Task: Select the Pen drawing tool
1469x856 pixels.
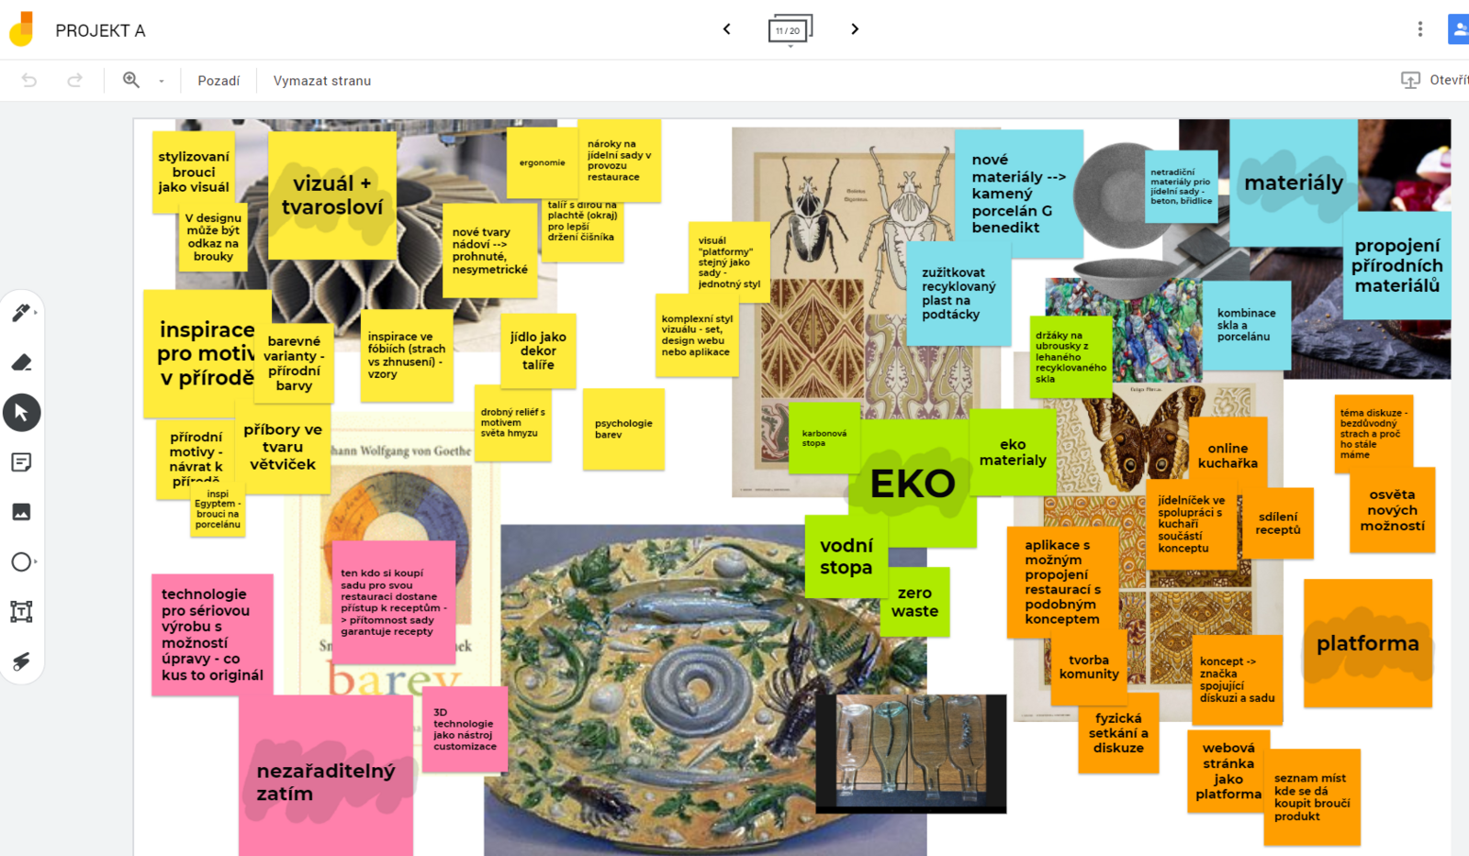Action: click(21, 314)
